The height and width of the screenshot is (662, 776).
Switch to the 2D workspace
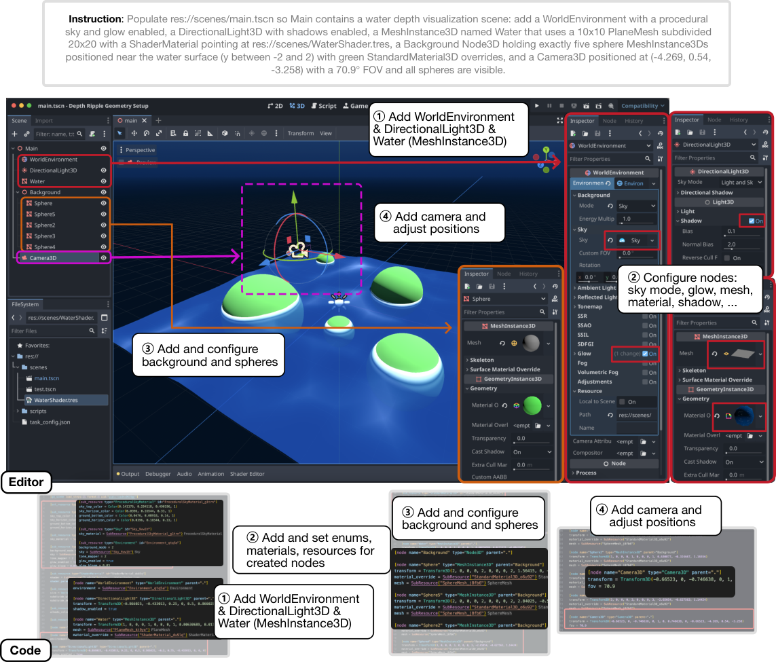pos(278,106)
